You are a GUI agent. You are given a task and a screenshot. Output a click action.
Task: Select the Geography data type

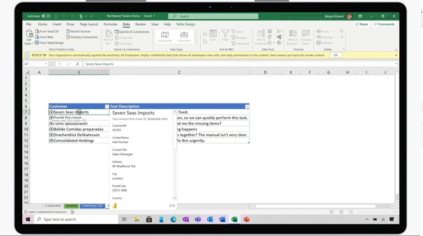point(165,37)
